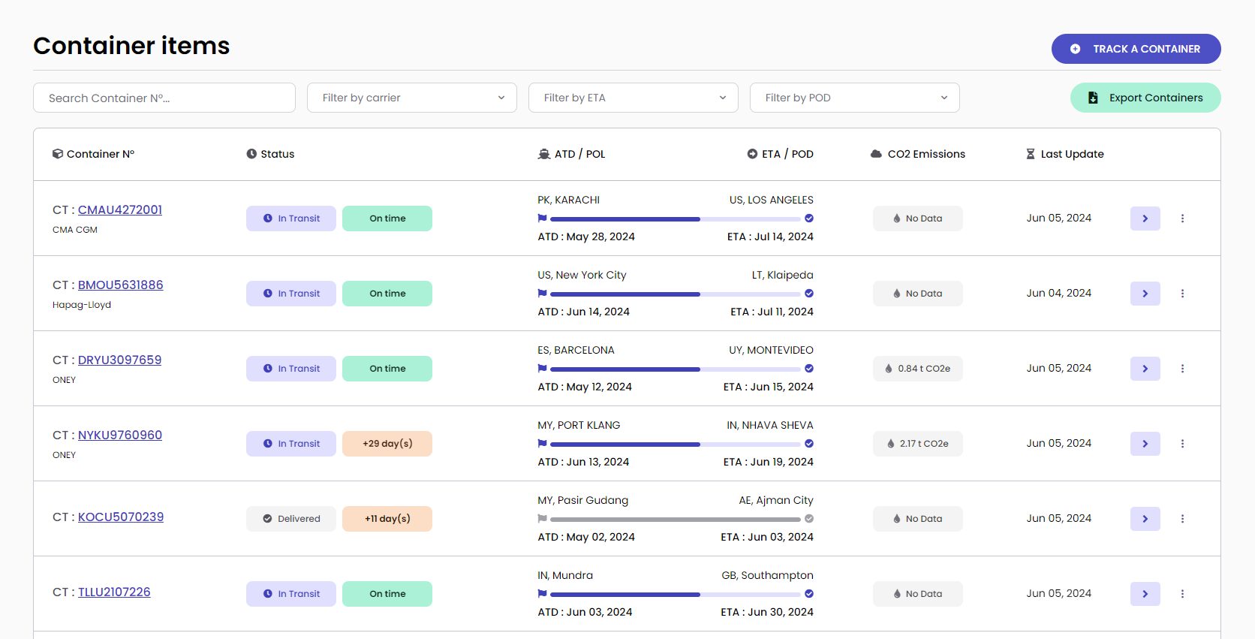Viewport: 1255px width, 639px height.
Task: Open container link CMAU4272001
Action: [120, 209]
